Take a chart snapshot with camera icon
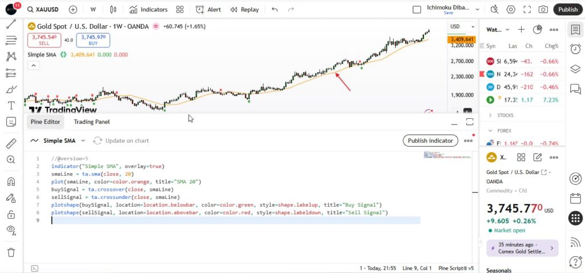585x273 pixels. [x=543, y=10]
